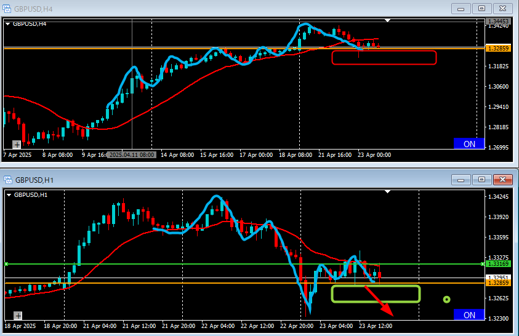519x336 pixels.
Task: Click the plus icon in H4 chart corner
Action: click(x=17, y=145)
